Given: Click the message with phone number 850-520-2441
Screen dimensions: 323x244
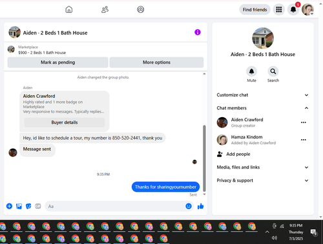Looking at the screenshot, I should coord(92,138).
